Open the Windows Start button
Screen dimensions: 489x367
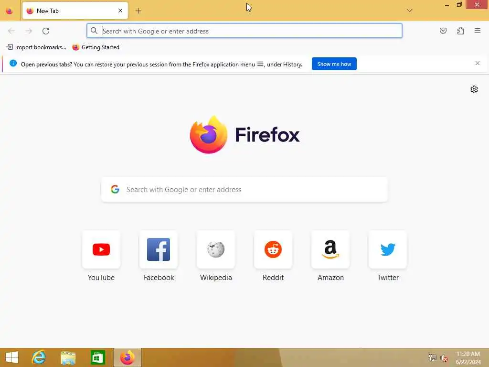click(x=12, y=357)
